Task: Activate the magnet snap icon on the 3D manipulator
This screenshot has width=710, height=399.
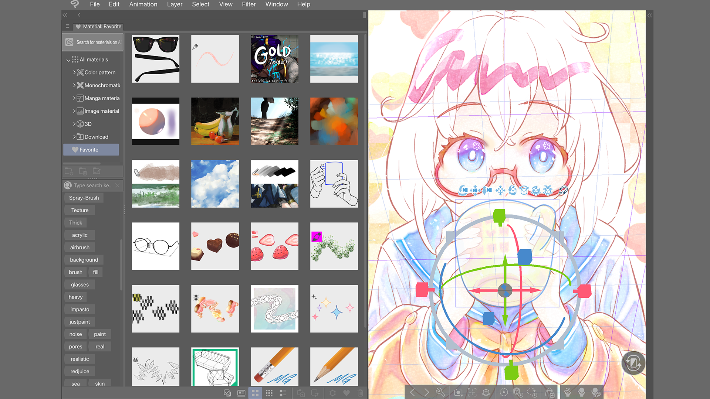Action: (x=563, y=190)
